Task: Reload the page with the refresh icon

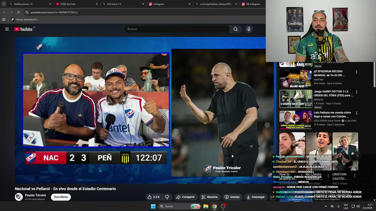Action: click(18, 12)
